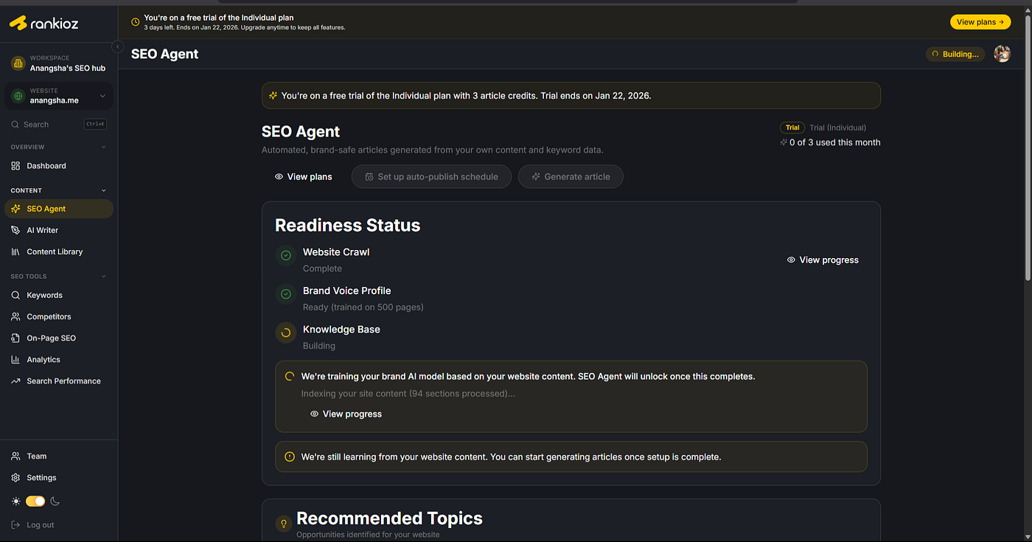Screen dimensions: 1032x542
Task: Click the Dashboard grid icon
Action: coord(15,166)
